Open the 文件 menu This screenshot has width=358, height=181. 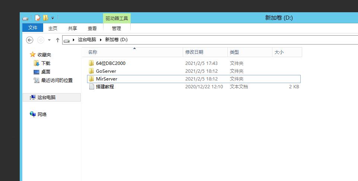33,28
